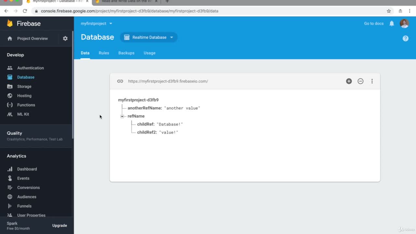Image resolution: width=416 pixels, height=234 pixels.
Task: Click the Develop section header
Action: [x=15, y=55]
